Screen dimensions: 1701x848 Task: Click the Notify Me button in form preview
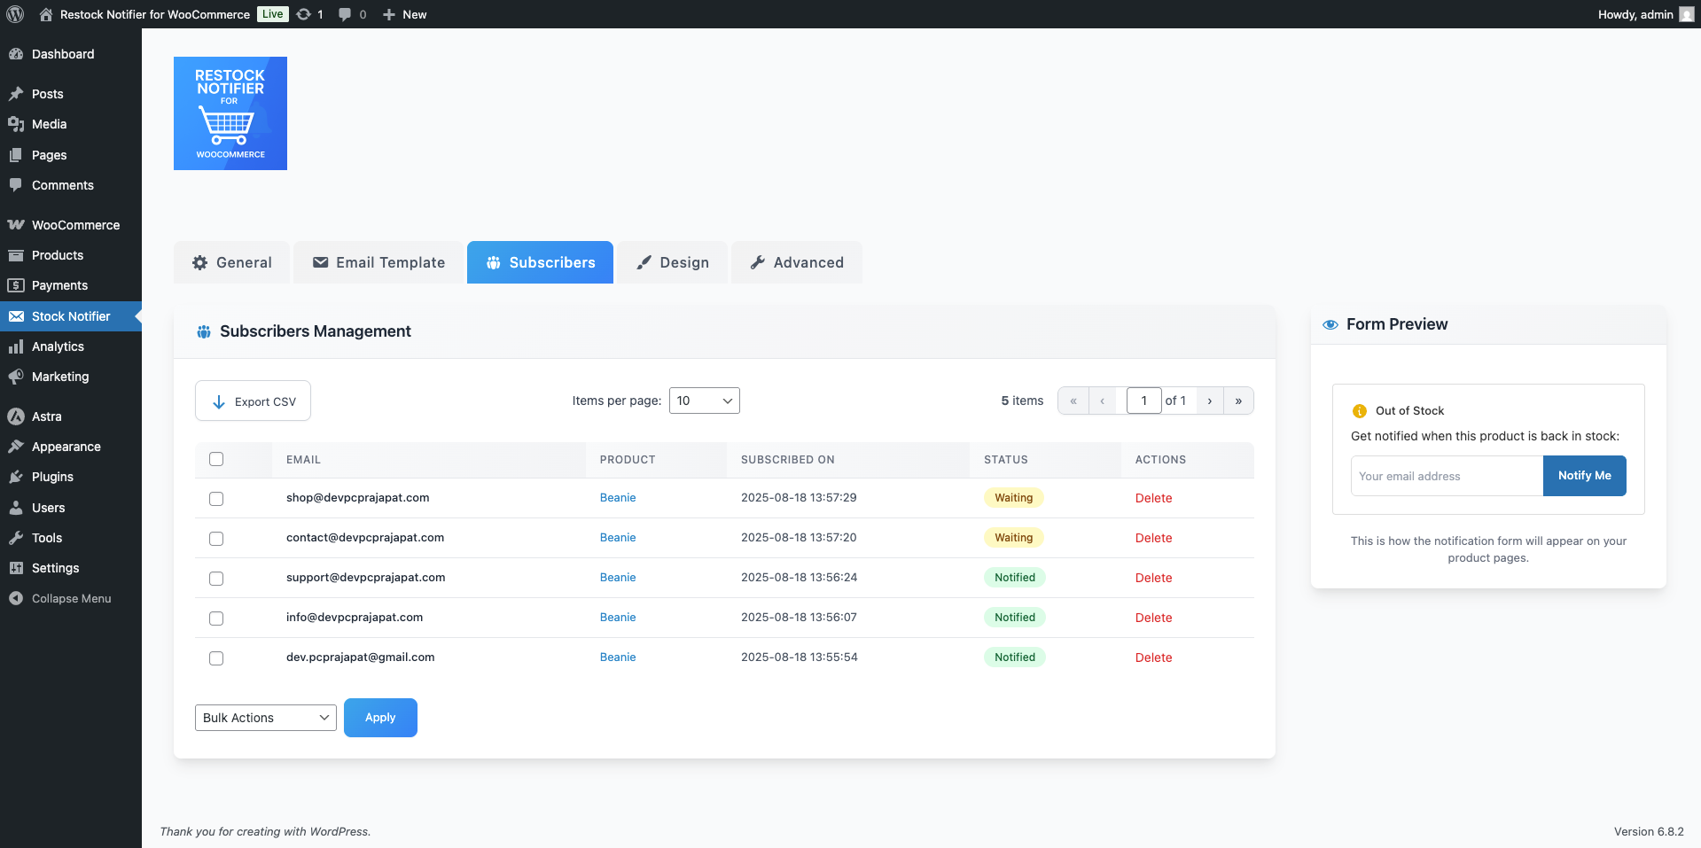pyautogui.click(x=1584, y=476)
